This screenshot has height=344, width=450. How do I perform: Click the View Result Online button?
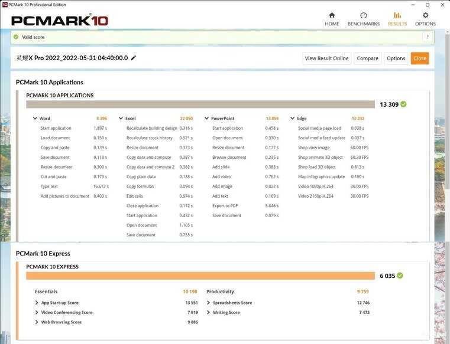[326, 58]
